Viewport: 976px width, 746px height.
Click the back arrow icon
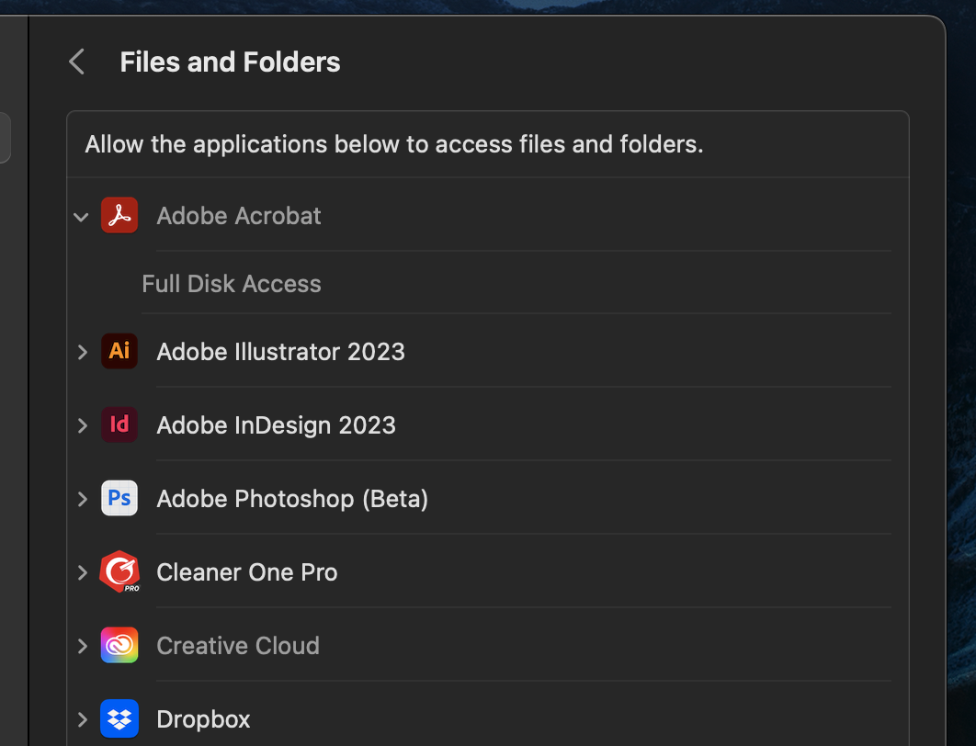coord(76,62)
